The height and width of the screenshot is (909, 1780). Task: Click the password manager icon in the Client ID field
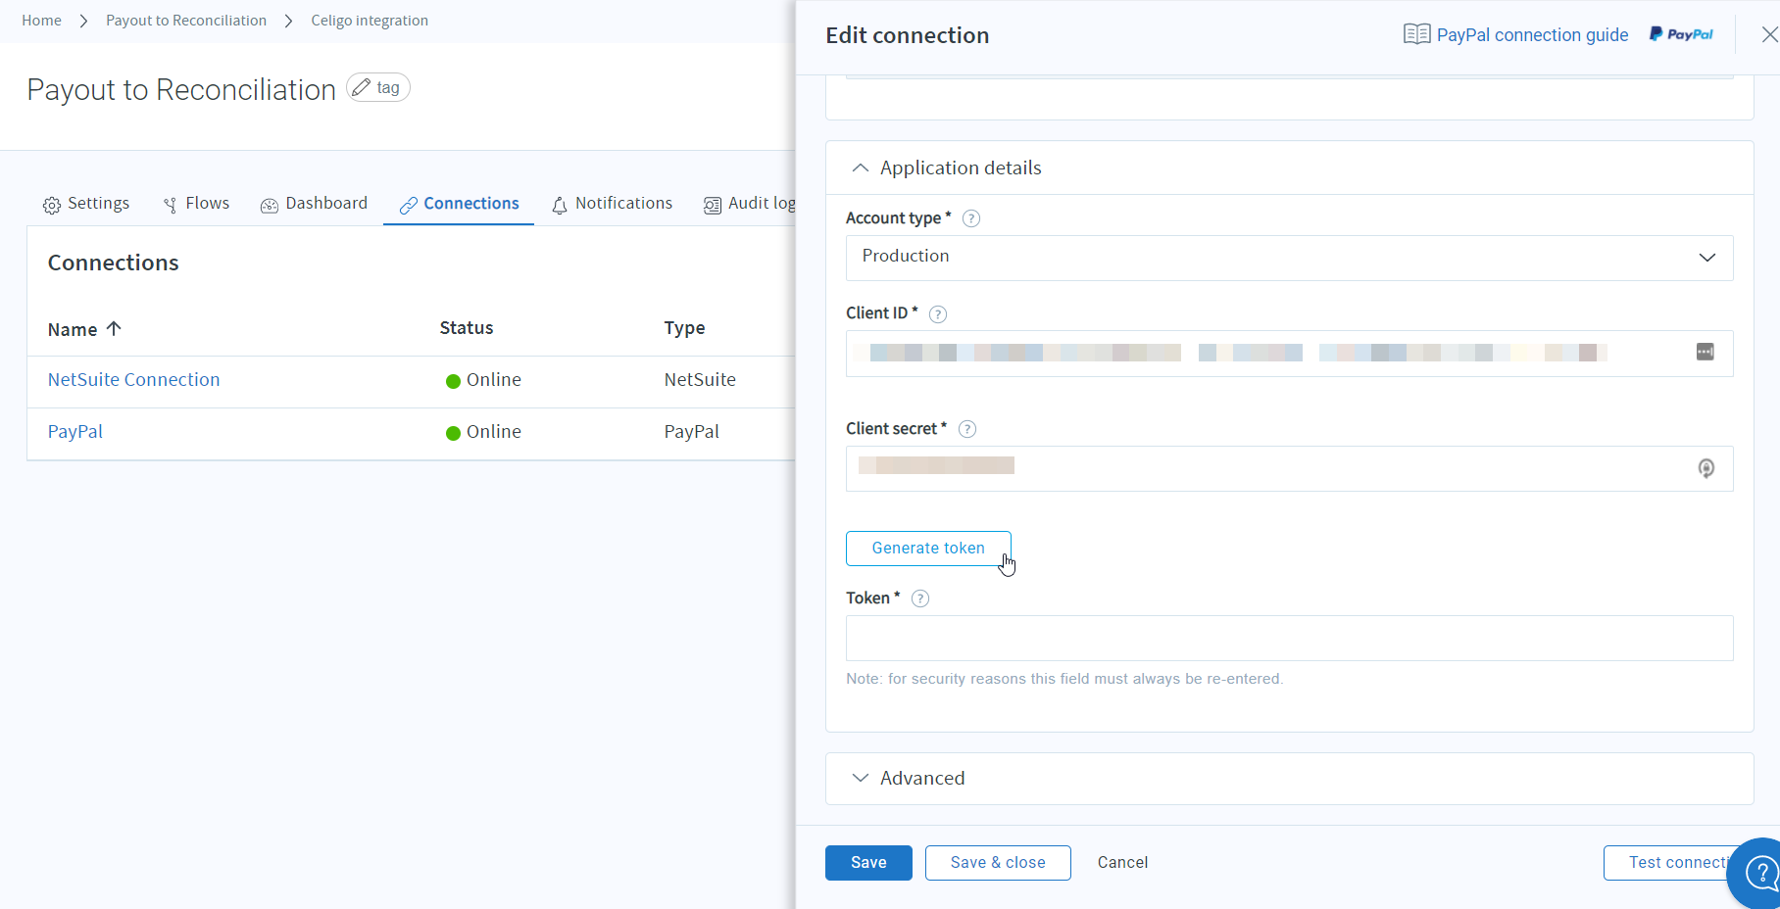tap(1706, 353)
